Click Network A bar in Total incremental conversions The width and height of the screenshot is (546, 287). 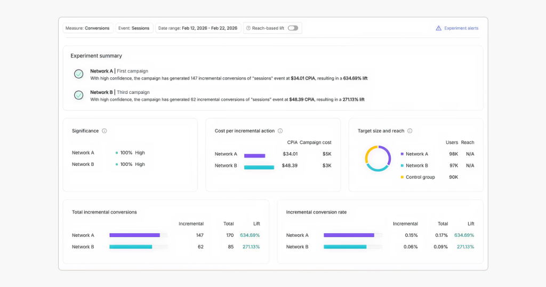point(134,235)
